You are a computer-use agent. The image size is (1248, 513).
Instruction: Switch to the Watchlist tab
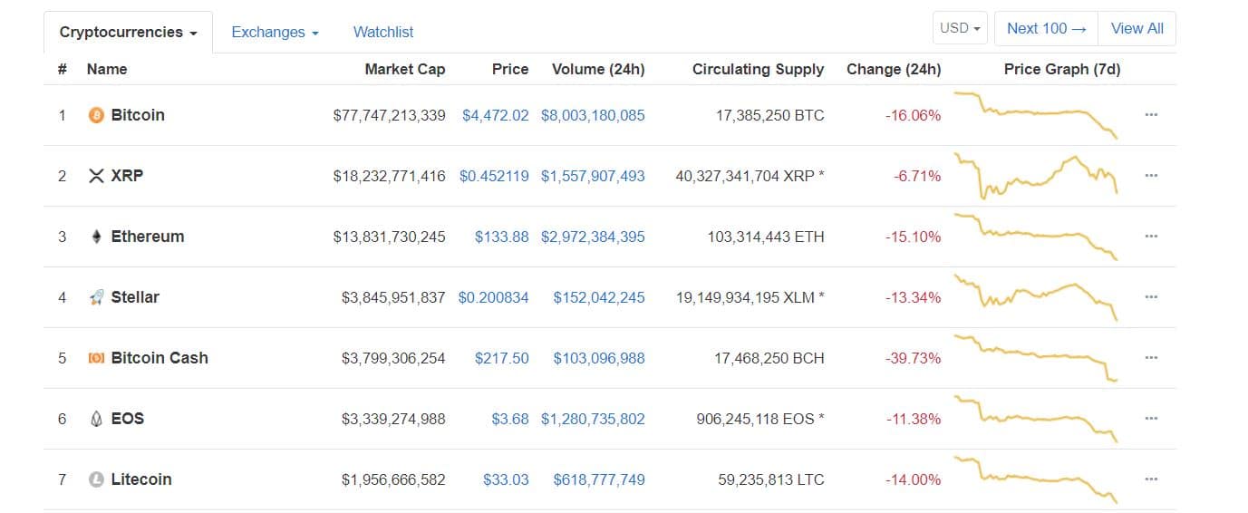pyautogui.click(x=382, y=33)
